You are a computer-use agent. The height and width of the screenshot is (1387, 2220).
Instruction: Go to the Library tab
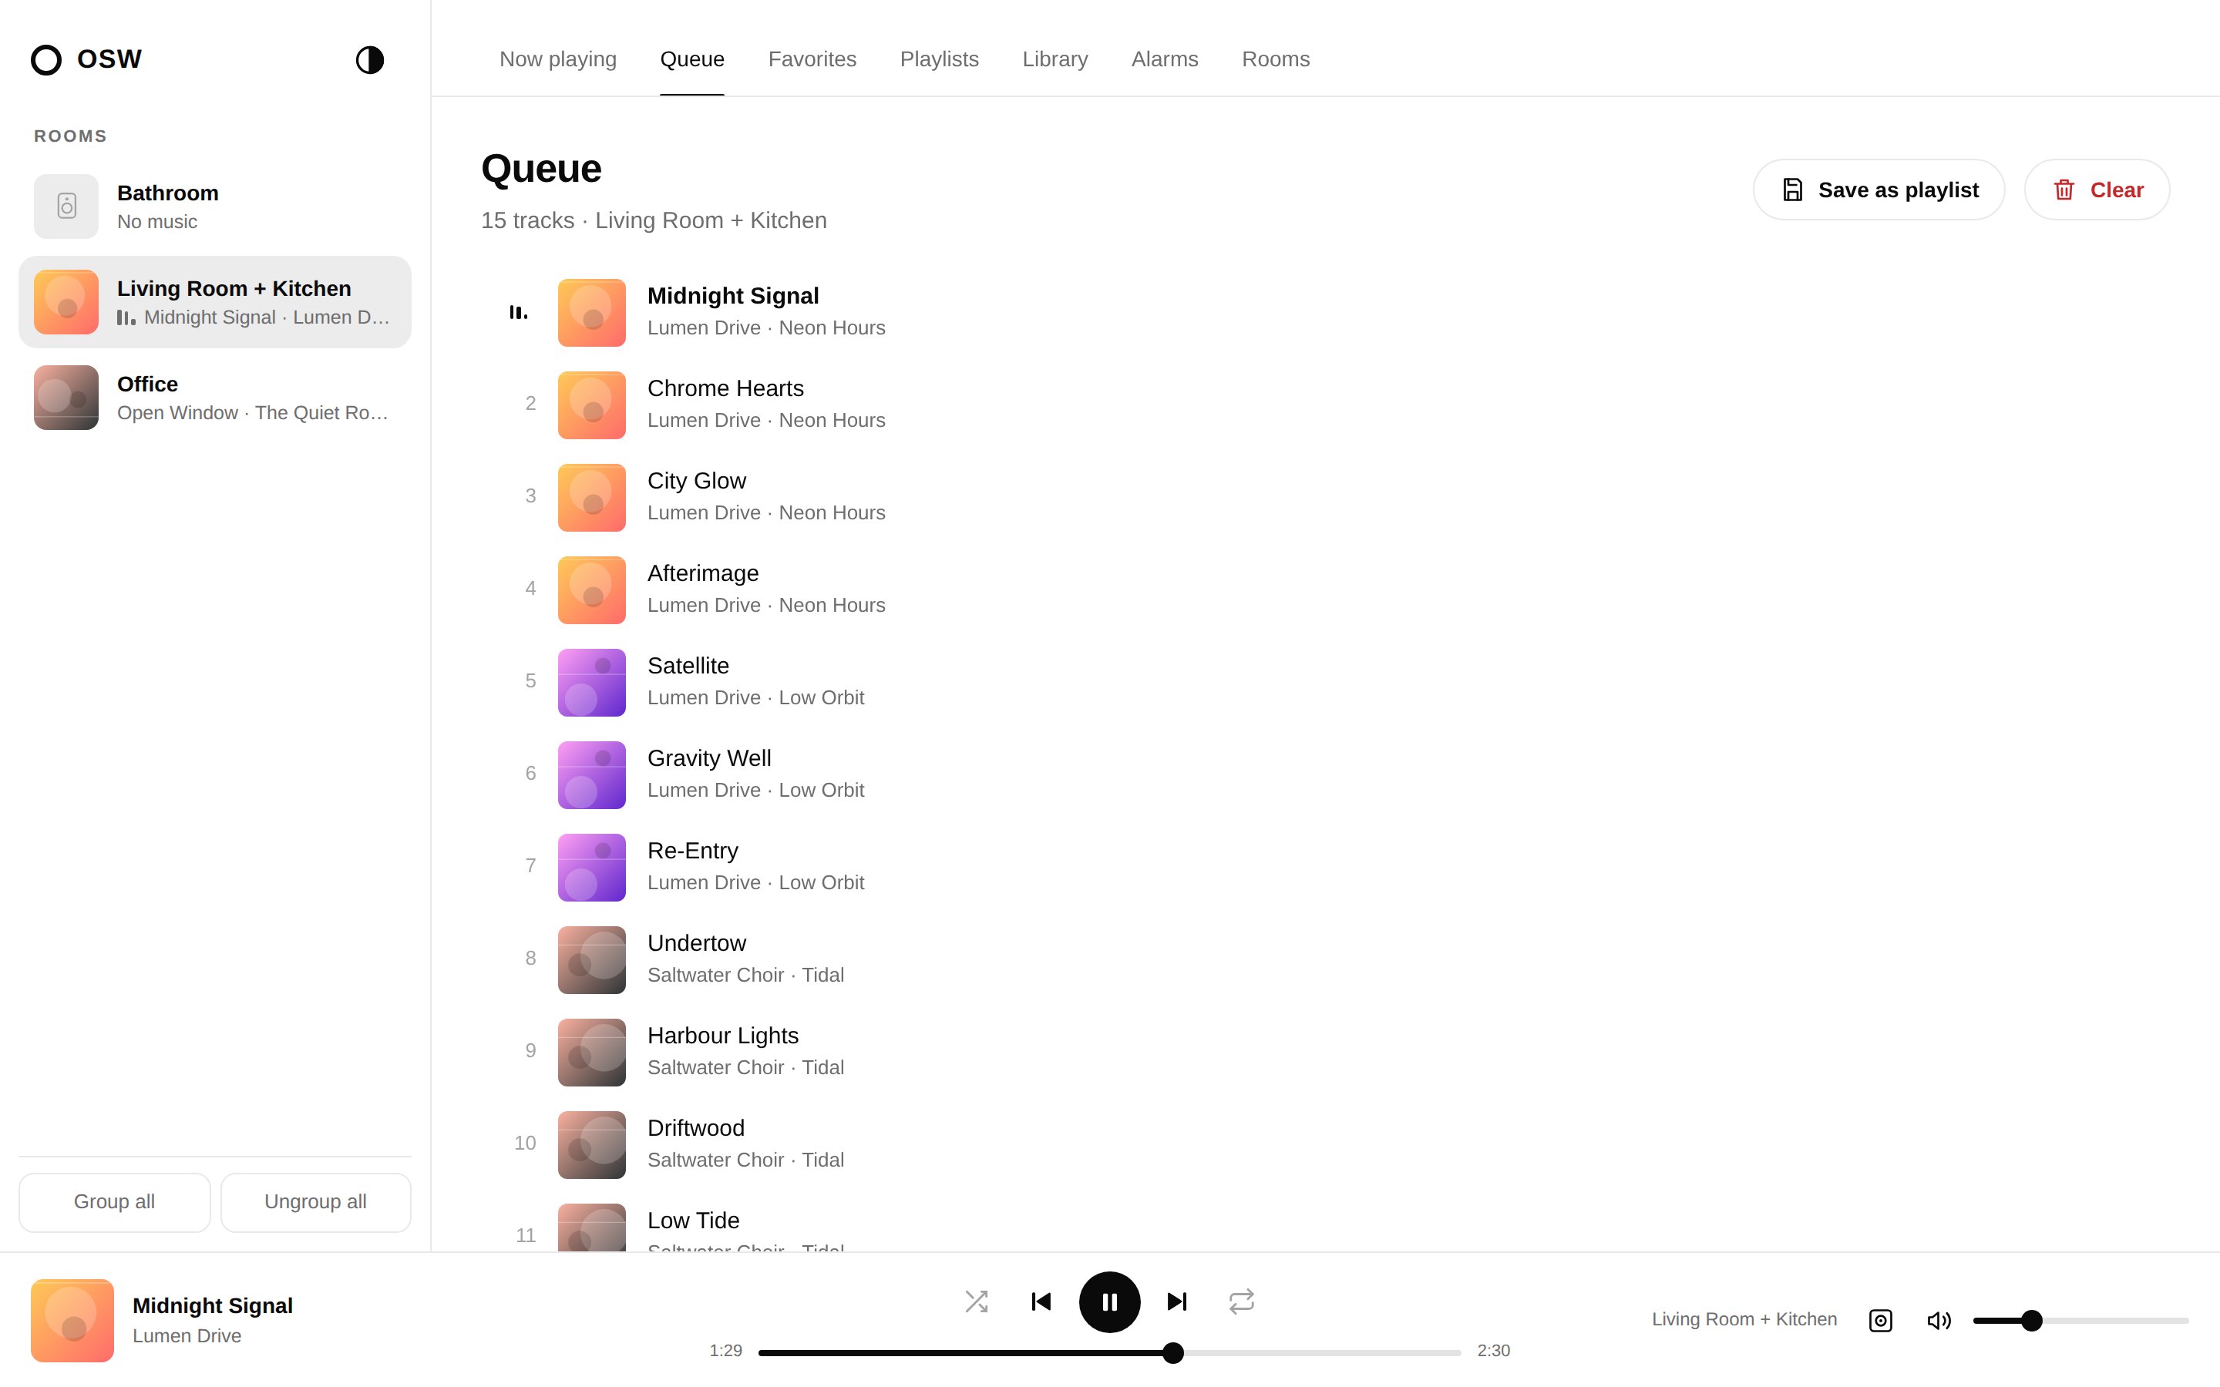coord(1055,59)
